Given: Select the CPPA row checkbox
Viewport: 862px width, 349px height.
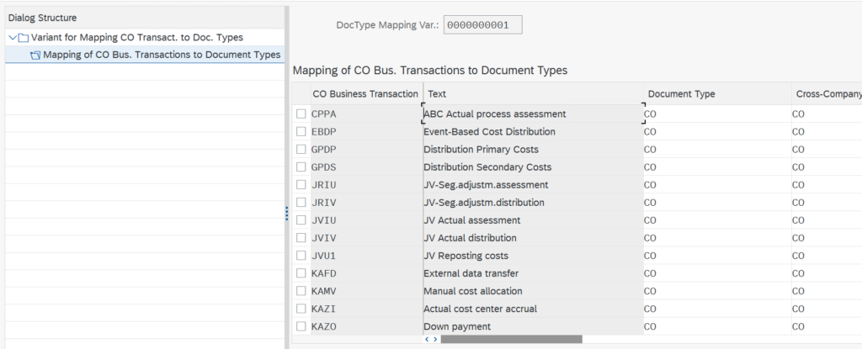Looking at the screenshot, I should [301, 114].
